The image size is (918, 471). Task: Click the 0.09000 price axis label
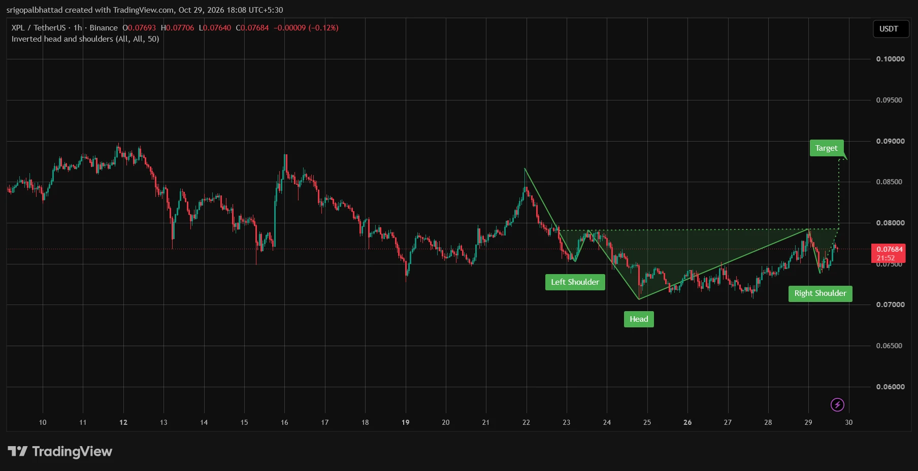point(890,141)
